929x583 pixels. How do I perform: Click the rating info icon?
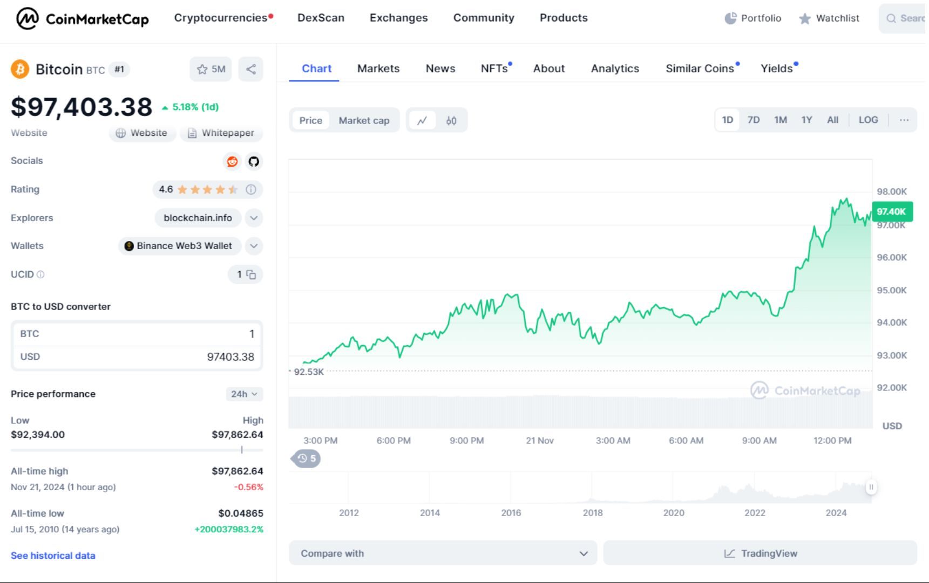pyautogui.click(x=250, y=189)
